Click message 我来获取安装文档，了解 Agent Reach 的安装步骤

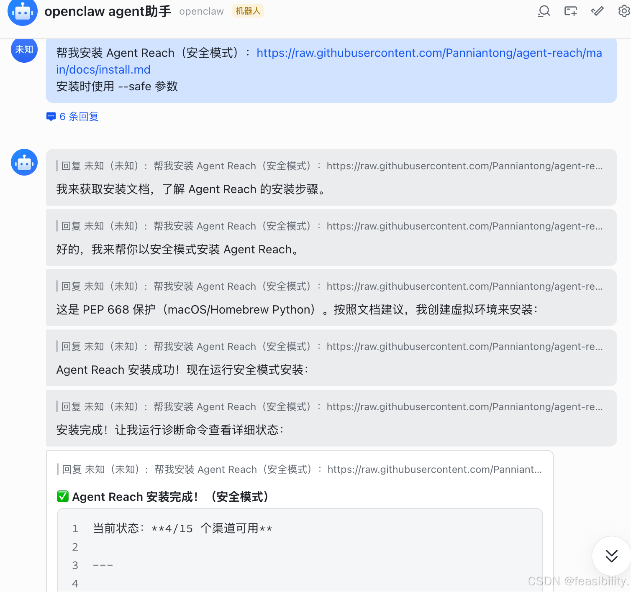point(191,189)
